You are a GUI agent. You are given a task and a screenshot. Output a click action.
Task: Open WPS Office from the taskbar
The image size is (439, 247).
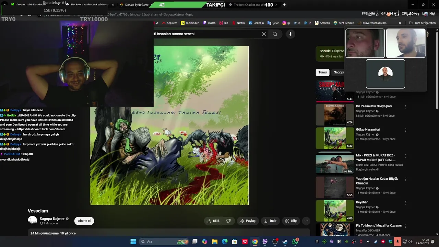245,242
